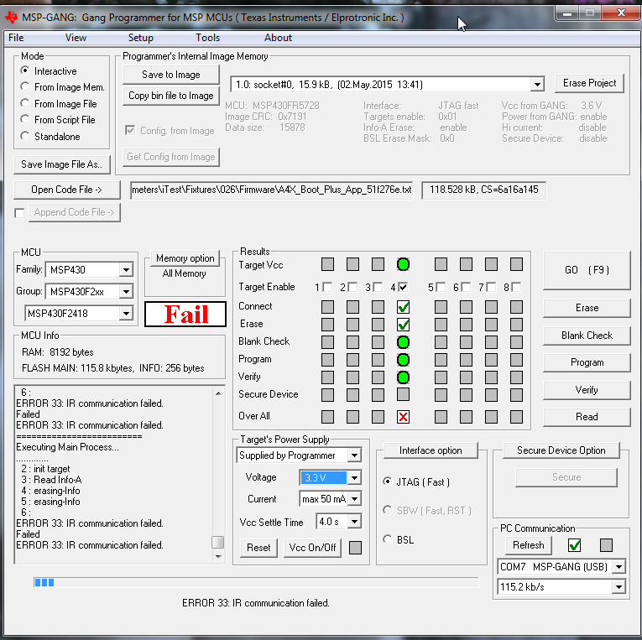Open the MCU Group dropdown
642x640 pixels.
pyautogui.click(x=126, y=291)
